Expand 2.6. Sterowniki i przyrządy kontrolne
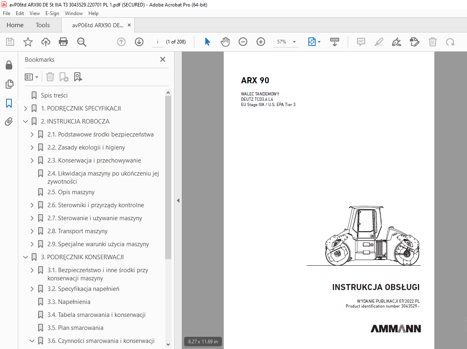The width and height of the screenshot is (467, 349). point(32,205)
